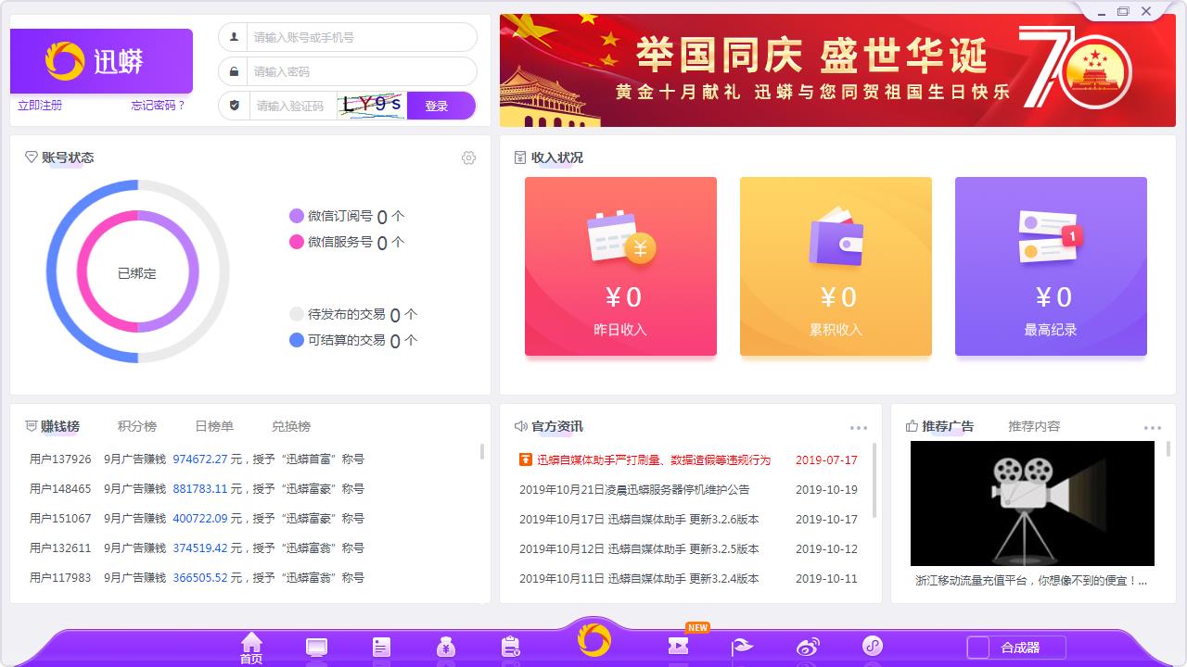Open the 更新3.2.4版本 news item
Image resolution: width=1187 pixels, height=667 pixels.
click(x=639, y=578)
